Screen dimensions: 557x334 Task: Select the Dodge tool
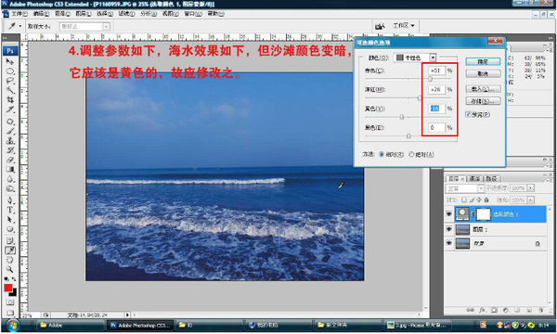pyautogui.click(x=10, y=188)
